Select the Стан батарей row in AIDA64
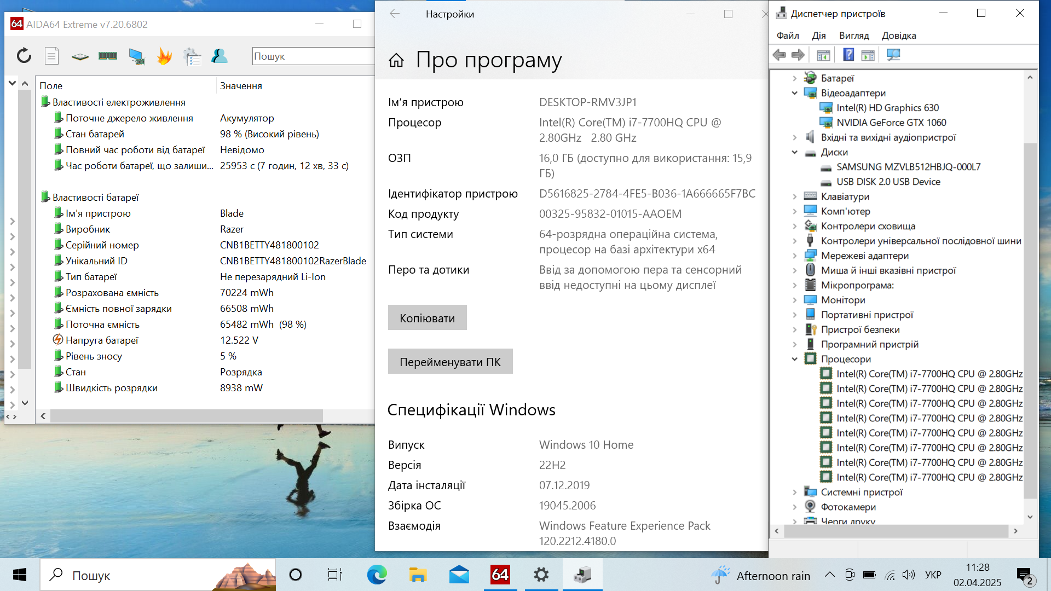The width and height of the screenshot is (1051, 591). click(205, 134)
